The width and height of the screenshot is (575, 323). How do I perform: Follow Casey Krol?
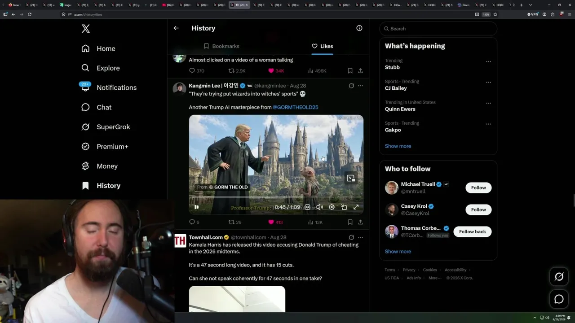pos(478,210)
